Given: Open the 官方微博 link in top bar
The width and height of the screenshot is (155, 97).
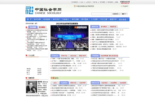Looking at the screenshot, I should coord(102,2).
